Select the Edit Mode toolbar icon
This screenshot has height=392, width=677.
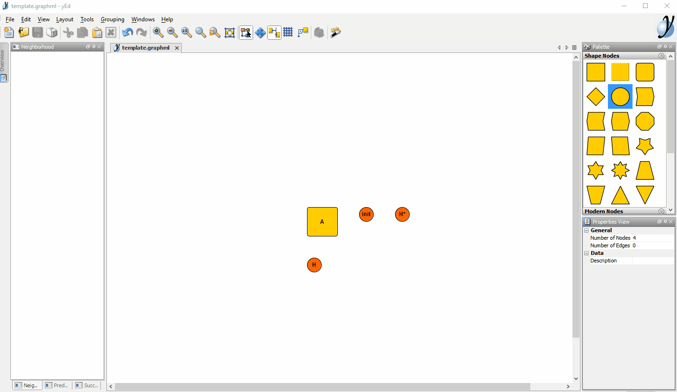coord(246,32)
